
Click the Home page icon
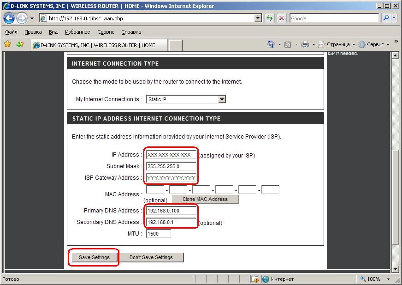tap(272, 44)
